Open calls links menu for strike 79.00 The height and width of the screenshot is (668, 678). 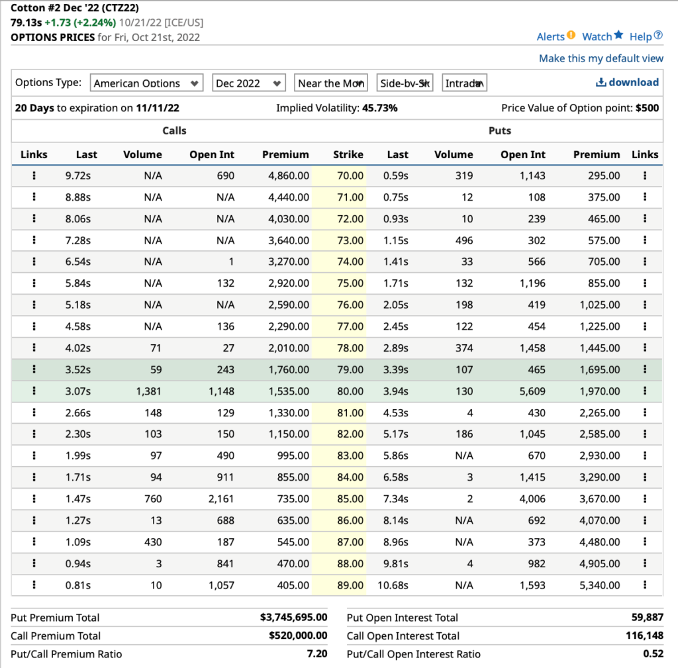click(34, 369)
